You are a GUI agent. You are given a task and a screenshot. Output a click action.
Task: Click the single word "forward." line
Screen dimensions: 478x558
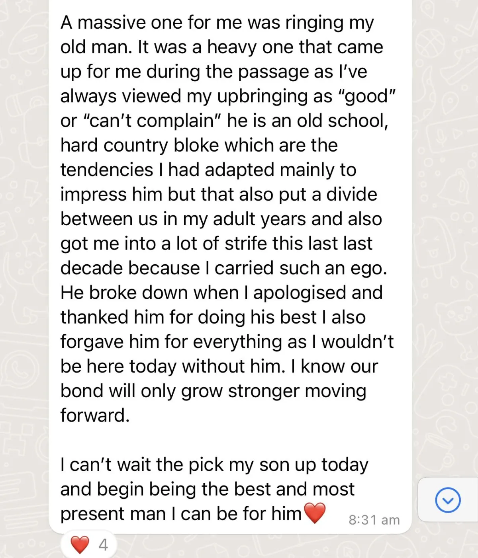click(x=95, y=416)
